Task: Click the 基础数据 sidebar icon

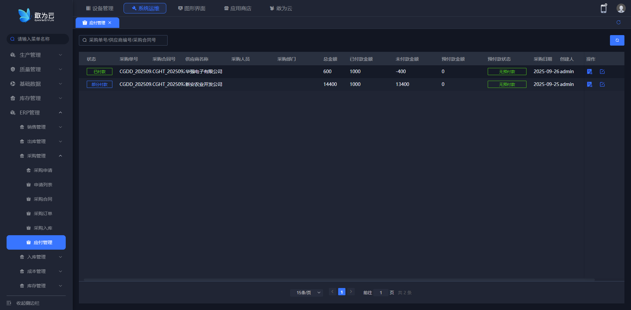Action: click(x=13, y=84)
